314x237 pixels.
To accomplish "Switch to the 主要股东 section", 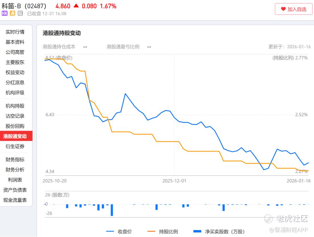I will [15, 62].
